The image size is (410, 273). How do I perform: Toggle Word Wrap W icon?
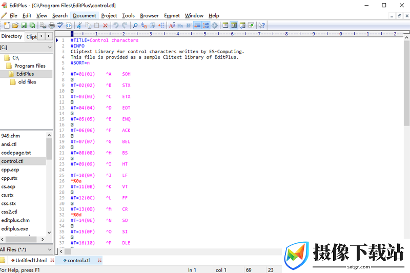click(x=189, y=25)
